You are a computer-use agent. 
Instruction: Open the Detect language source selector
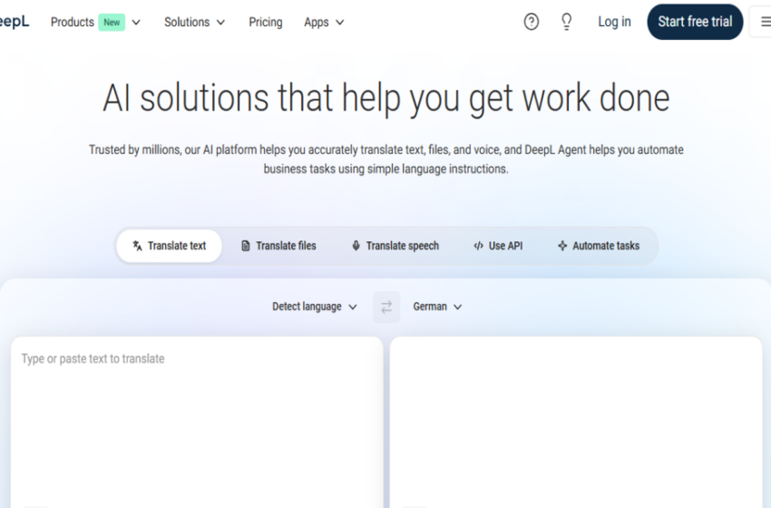pos(315,307)
